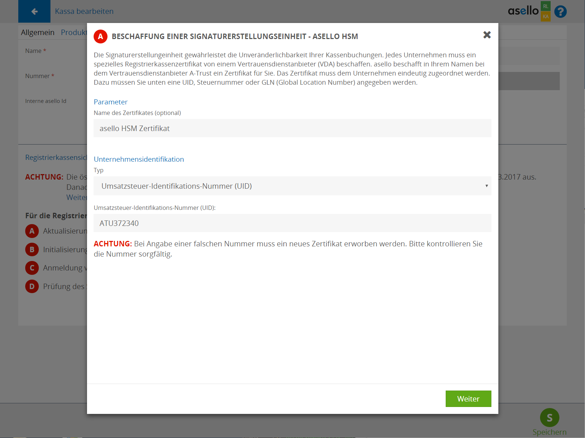Select step A Aktualisierung circle icon
The width and height of the screenshot is (585, 438).
[x=32, y=231]
